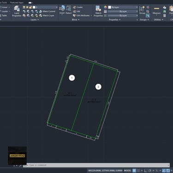Click the Group objects icon
173x173 pixels.
pyautogui.click(x=142, y=10)
